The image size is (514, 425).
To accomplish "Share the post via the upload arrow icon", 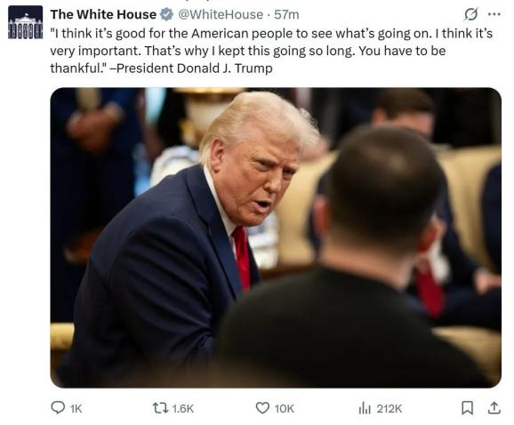I will coord(494,407).
